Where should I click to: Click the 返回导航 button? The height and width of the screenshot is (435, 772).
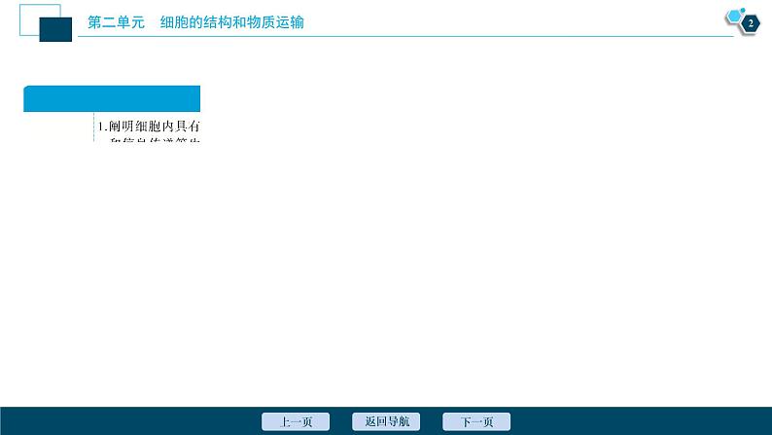point(386,421)
